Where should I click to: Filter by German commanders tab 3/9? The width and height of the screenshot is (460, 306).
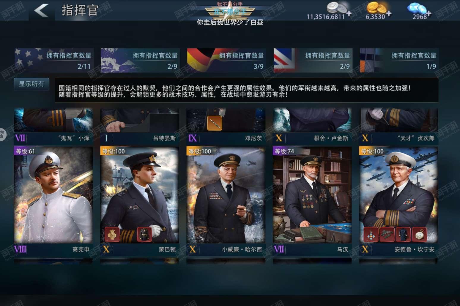[226, 60]
